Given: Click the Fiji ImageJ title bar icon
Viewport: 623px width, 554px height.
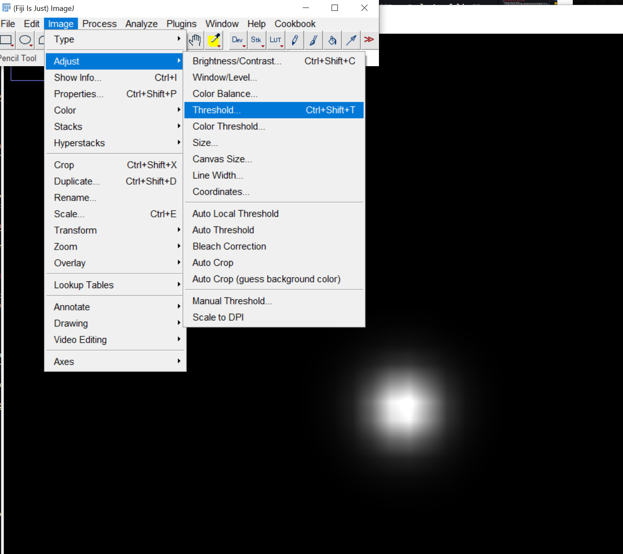Looking at the screenshot, I should point(7,8).
